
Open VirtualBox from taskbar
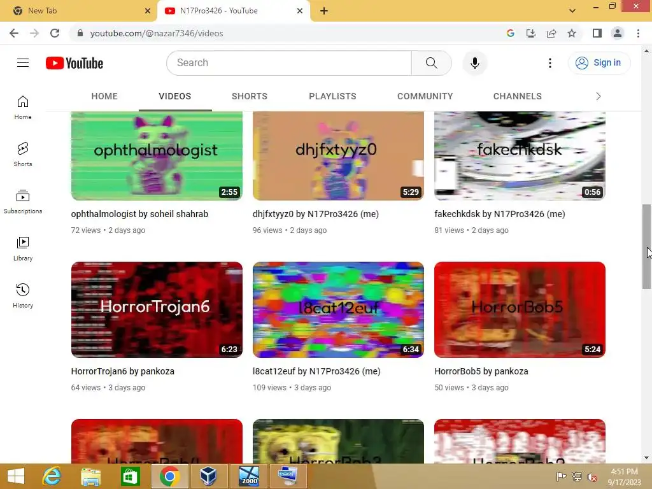[x=208, y=476]
